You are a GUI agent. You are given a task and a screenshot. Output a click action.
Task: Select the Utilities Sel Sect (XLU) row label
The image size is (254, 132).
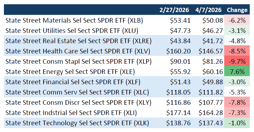[72, 31]
